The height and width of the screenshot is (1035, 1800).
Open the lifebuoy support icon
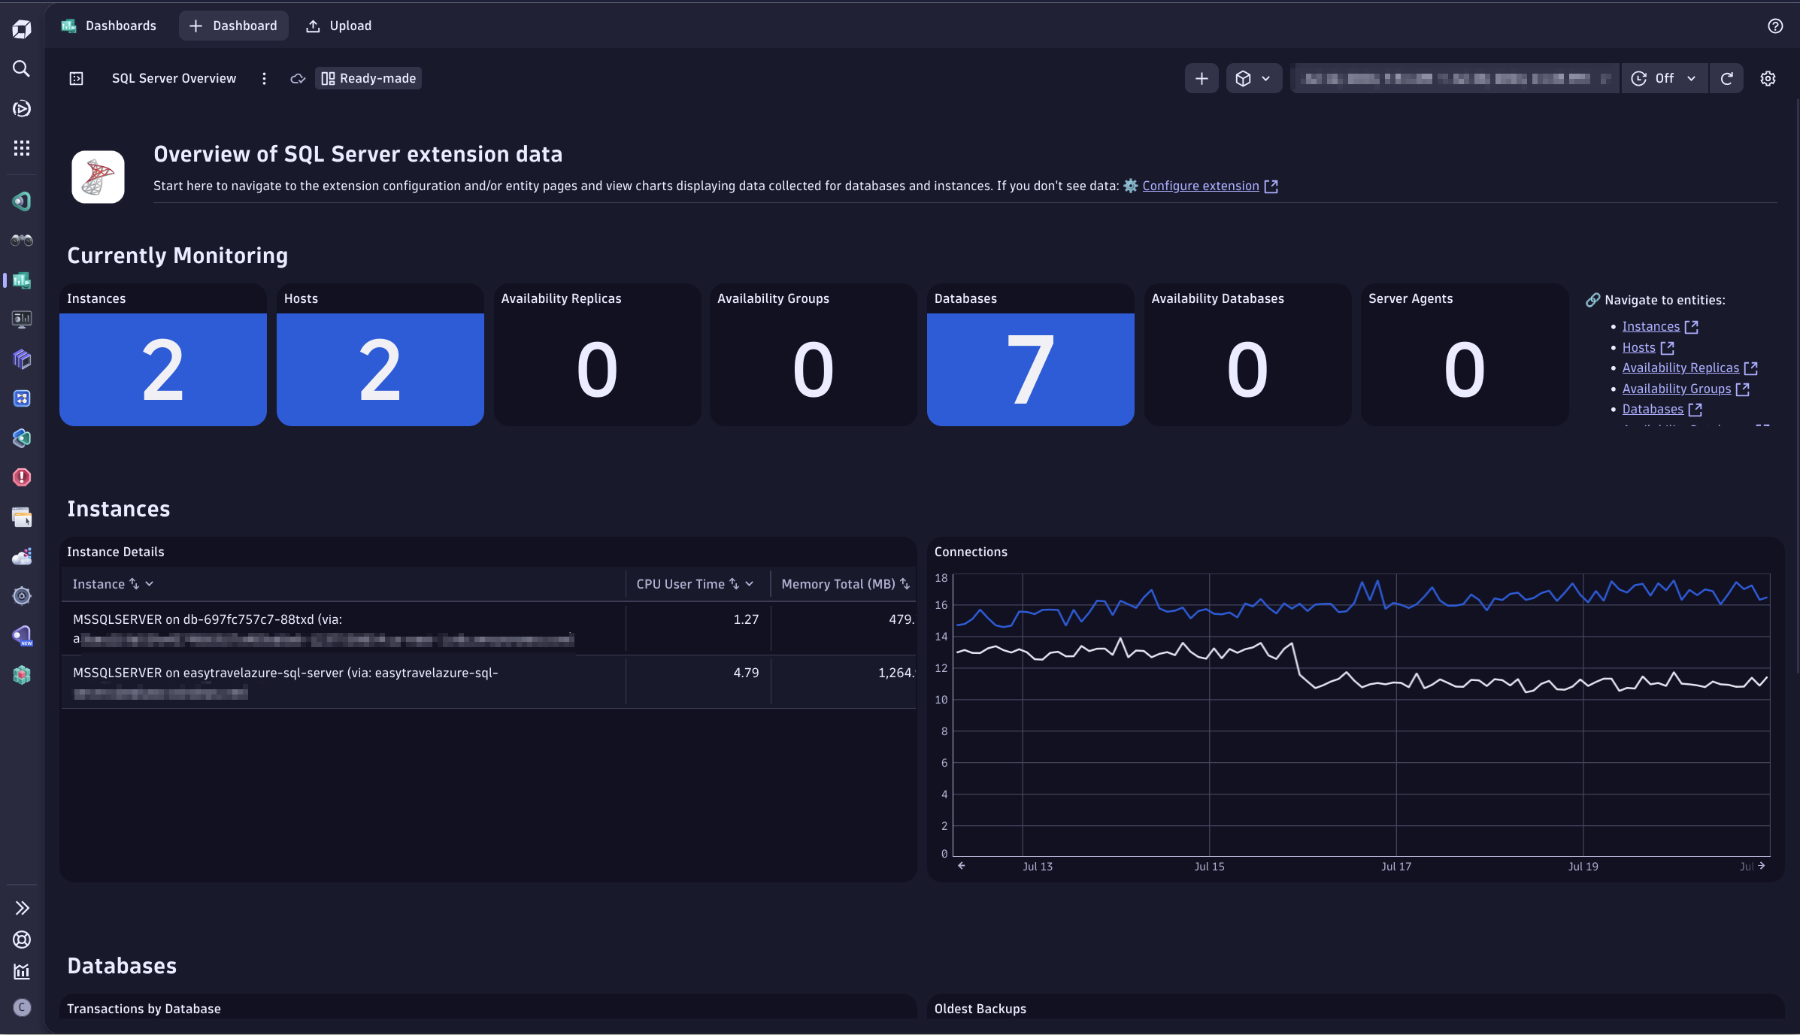[22, 940]
